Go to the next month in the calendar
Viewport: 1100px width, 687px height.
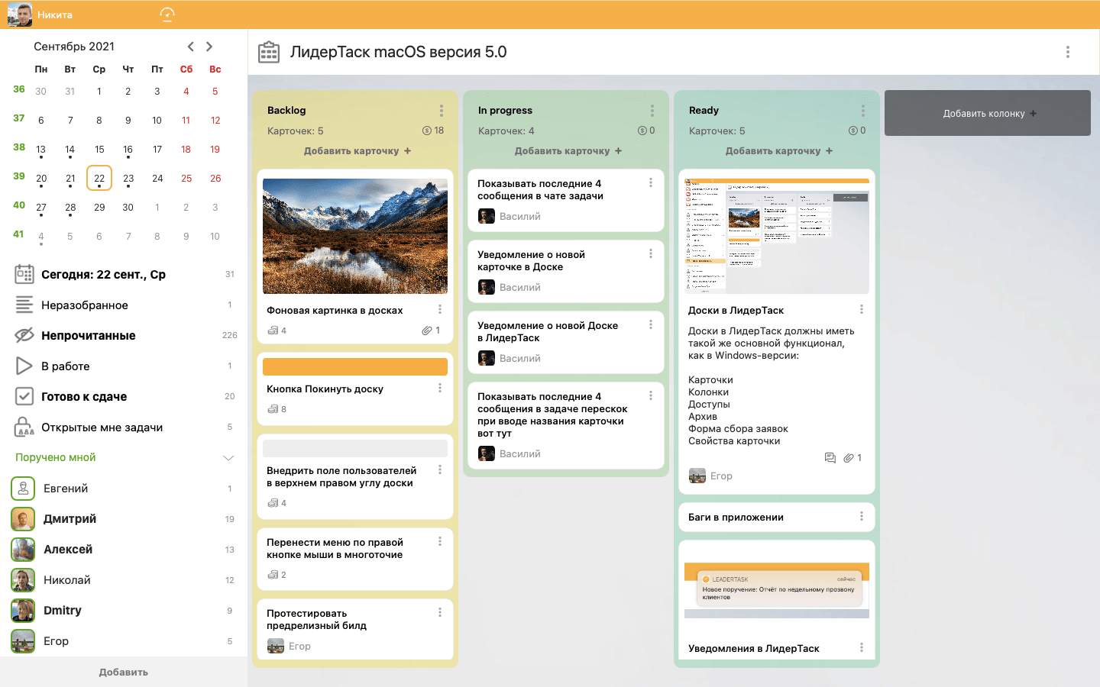209,47
